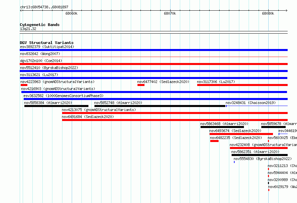Click nsv3248431 (Chaisson2019) label

click(x=251, y=103)
